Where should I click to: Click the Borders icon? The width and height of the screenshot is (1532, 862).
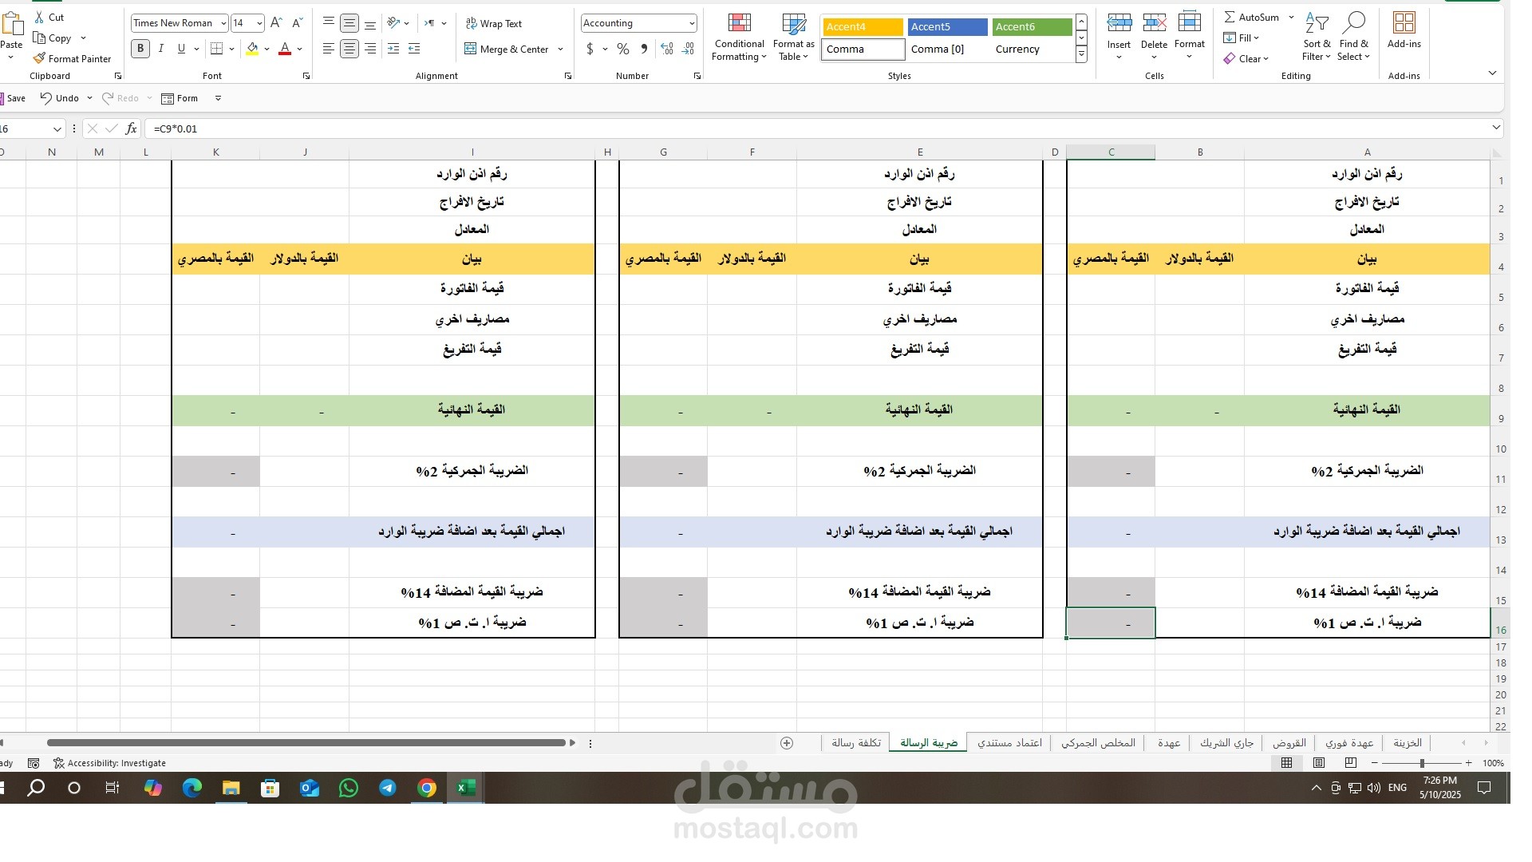click(x=216, y=49)
